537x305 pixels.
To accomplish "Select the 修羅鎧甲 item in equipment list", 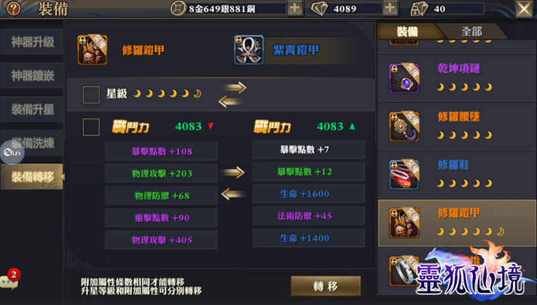I will click(x=457, y=224).
